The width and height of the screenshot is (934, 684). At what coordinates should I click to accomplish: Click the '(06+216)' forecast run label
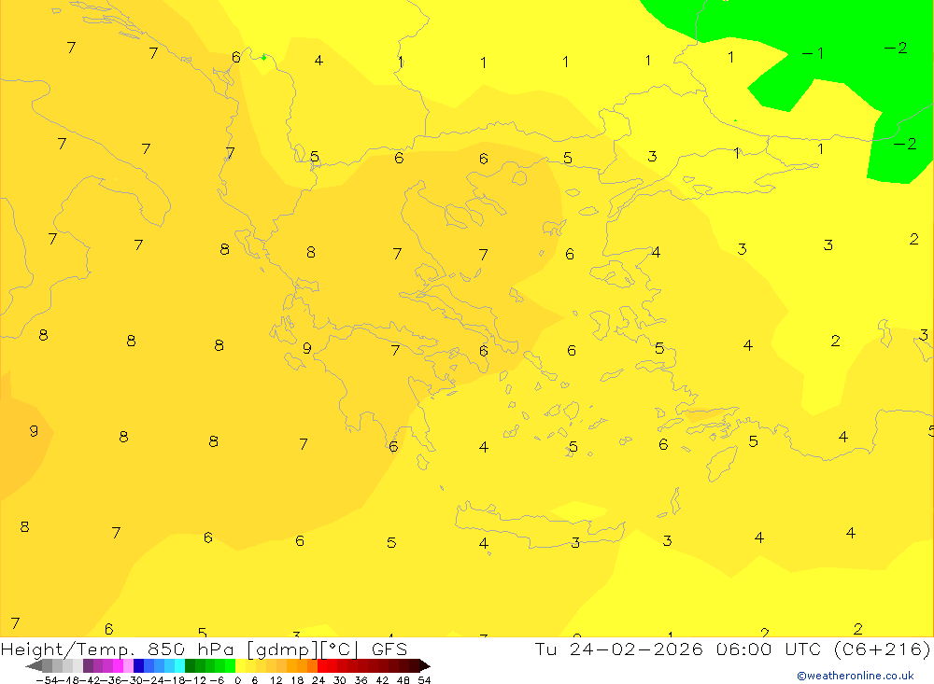click(883, 649)
